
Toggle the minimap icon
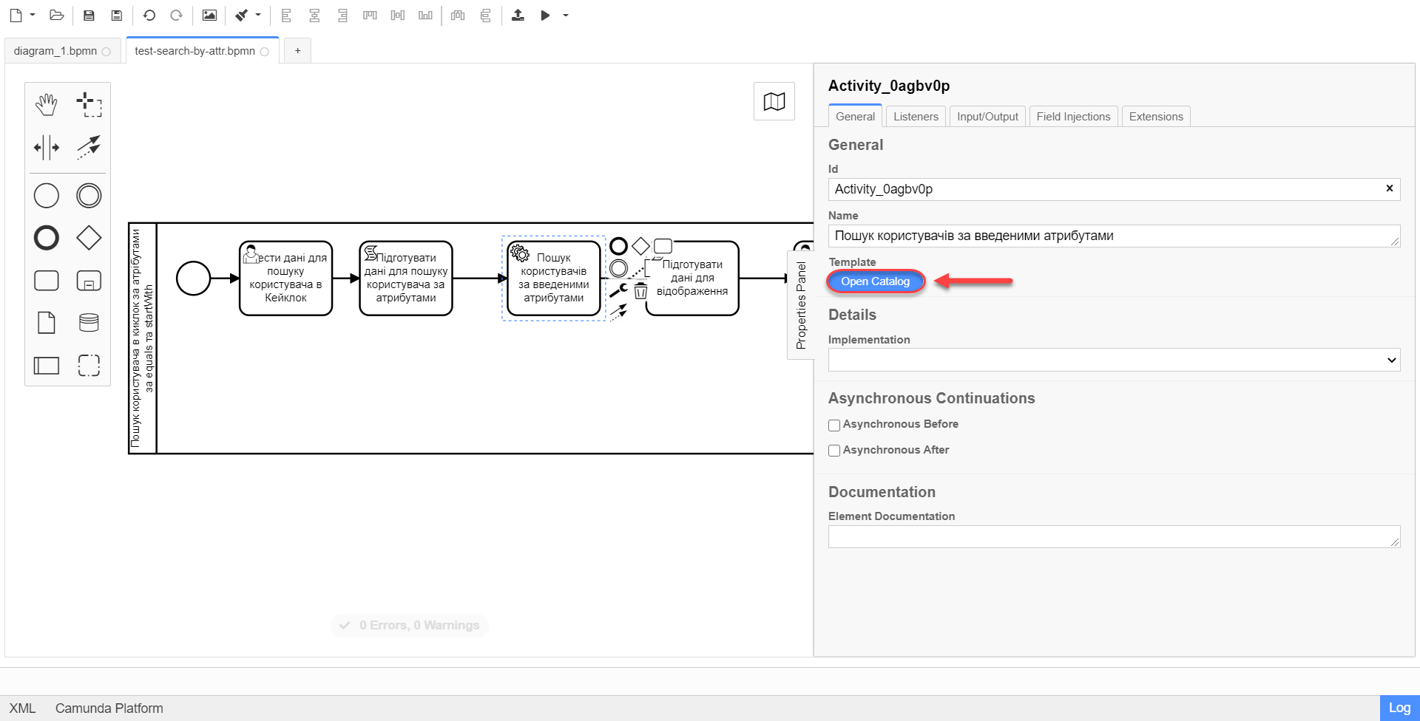click(x=774, y=101)
